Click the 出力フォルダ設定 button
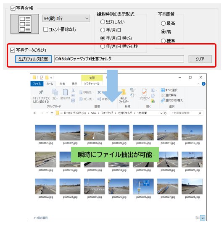This screenshot has width=224, height=225. (33, 59)
